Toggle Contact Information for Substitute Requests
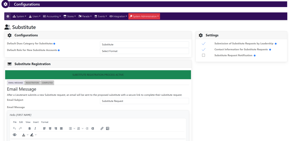289x141 pixels. click(203, 50)
